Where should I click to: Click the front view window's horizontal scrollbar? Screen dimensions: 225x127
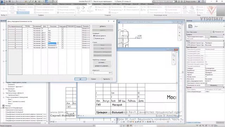coord(129,115)
